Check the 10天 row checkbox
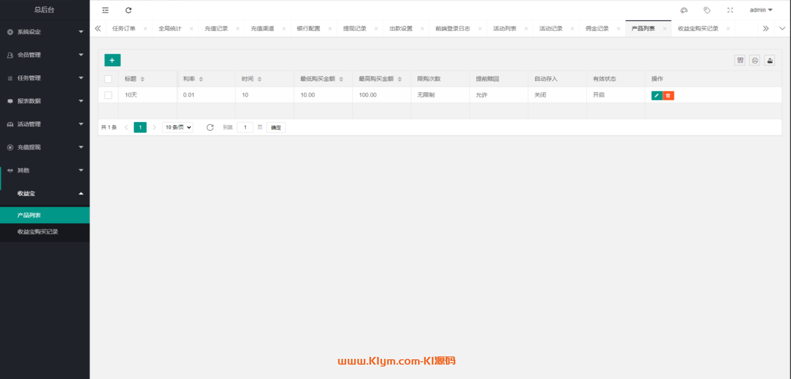Image resolution: width=791 pixels, height=379 pixels. (x=108, y=95)
